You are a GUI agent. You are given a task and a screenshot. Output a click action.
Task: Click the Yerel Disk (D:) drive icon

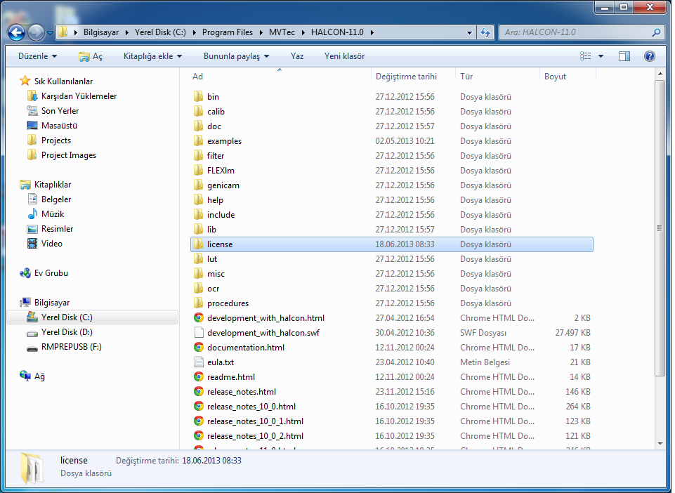32,333
